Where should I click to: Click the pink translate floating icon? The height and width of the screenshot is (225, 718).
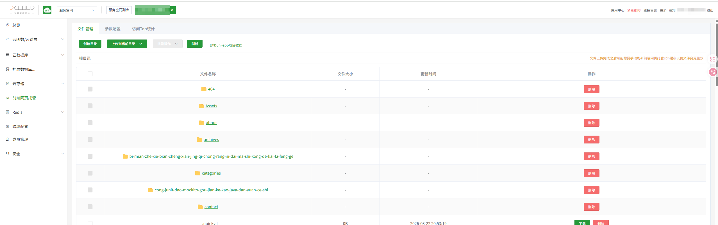point(713,72)
